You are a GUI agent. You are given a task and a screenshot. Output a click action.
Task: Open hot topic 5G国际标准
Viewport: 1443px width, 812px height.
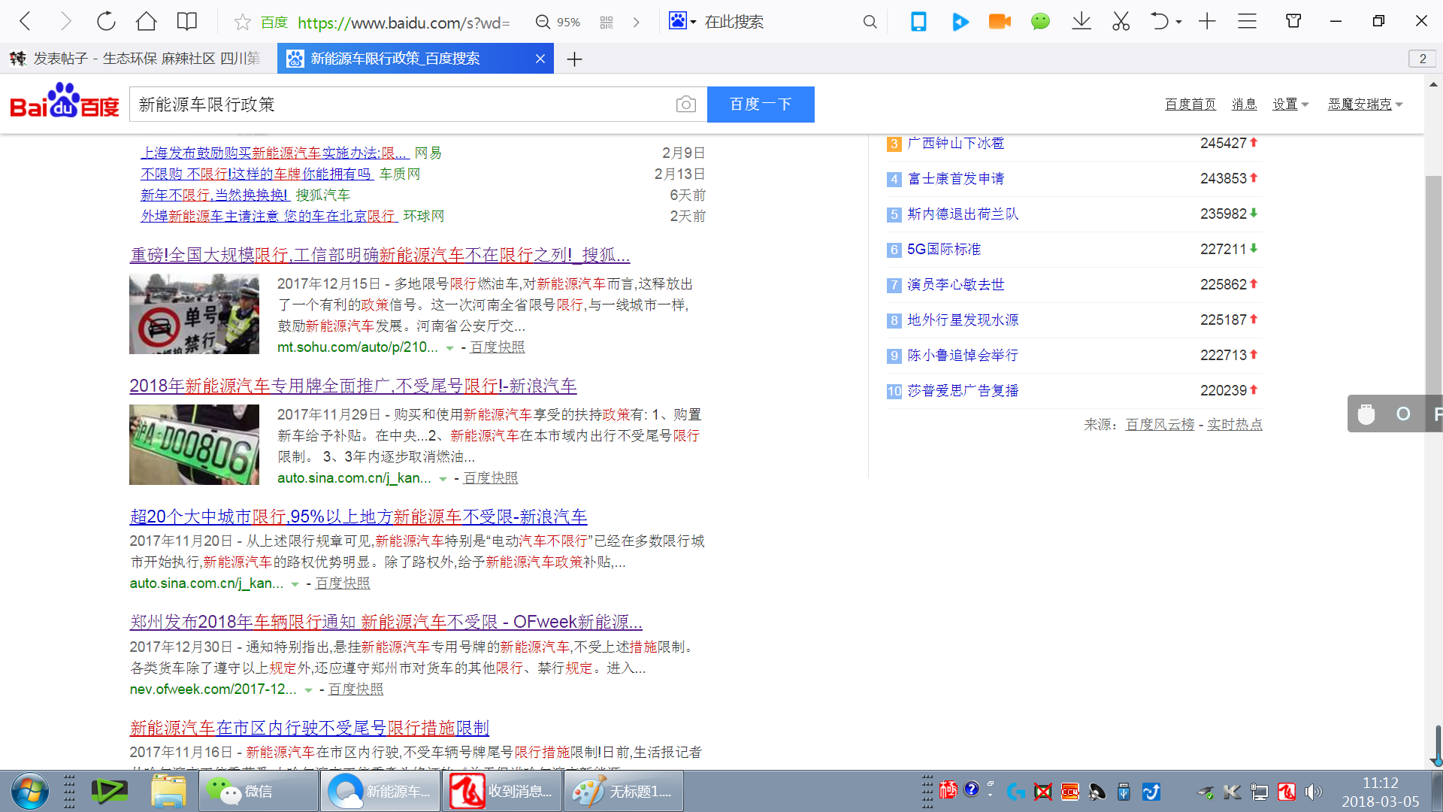coord(944,250)
